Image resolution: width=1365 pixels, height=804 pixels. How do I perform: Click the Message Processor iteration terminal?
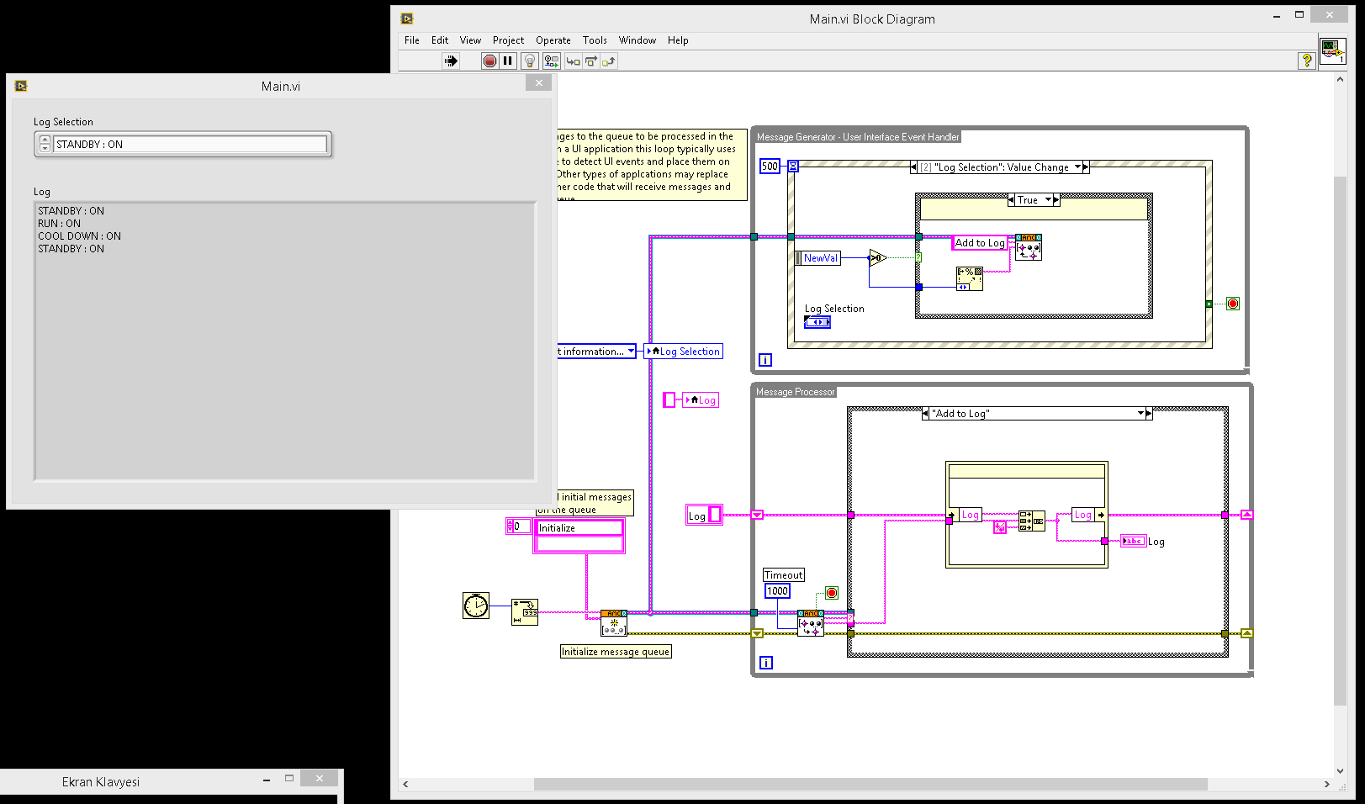[766, 663]
